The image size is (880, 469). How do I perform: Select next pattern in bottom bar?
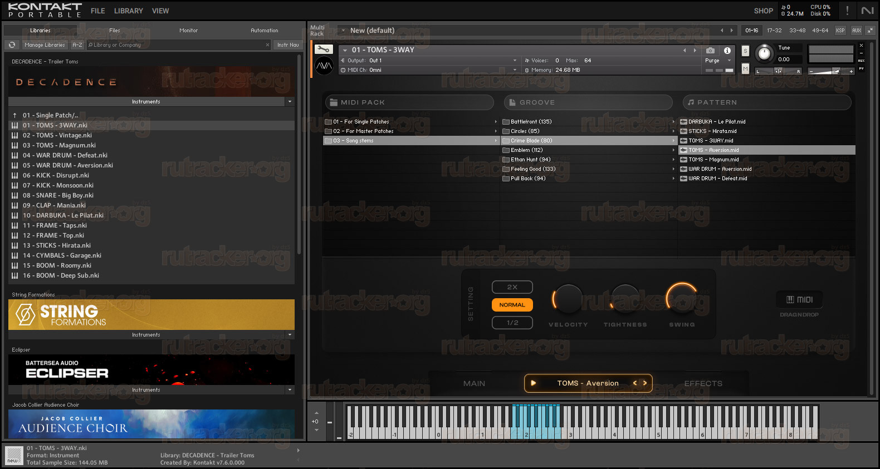click(x=645, y=383)
